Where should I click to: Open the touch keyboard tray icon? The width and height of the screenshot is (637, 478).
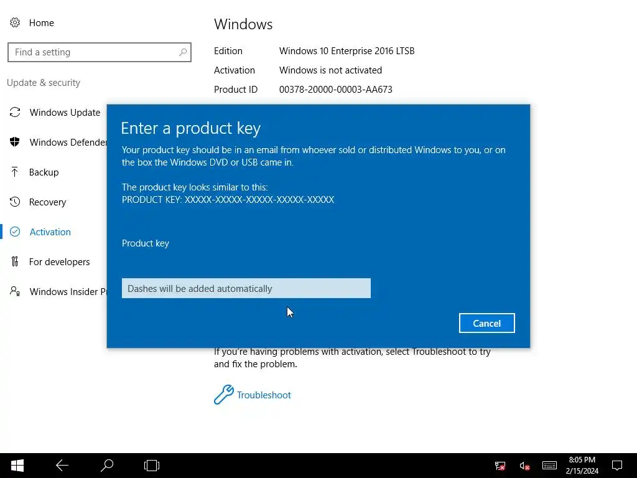tap(549, 466)
